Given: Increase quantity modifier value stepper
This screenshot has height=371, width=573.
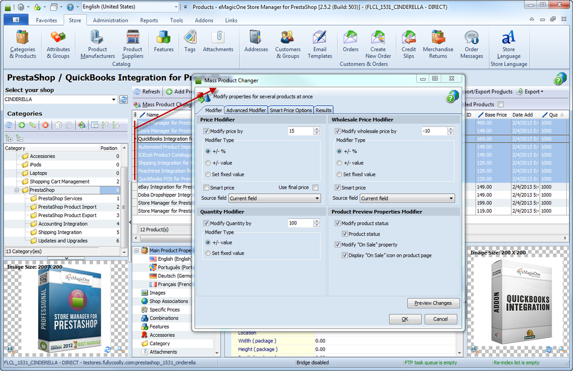Looking at the screenshot, I should tap(317, 221).
